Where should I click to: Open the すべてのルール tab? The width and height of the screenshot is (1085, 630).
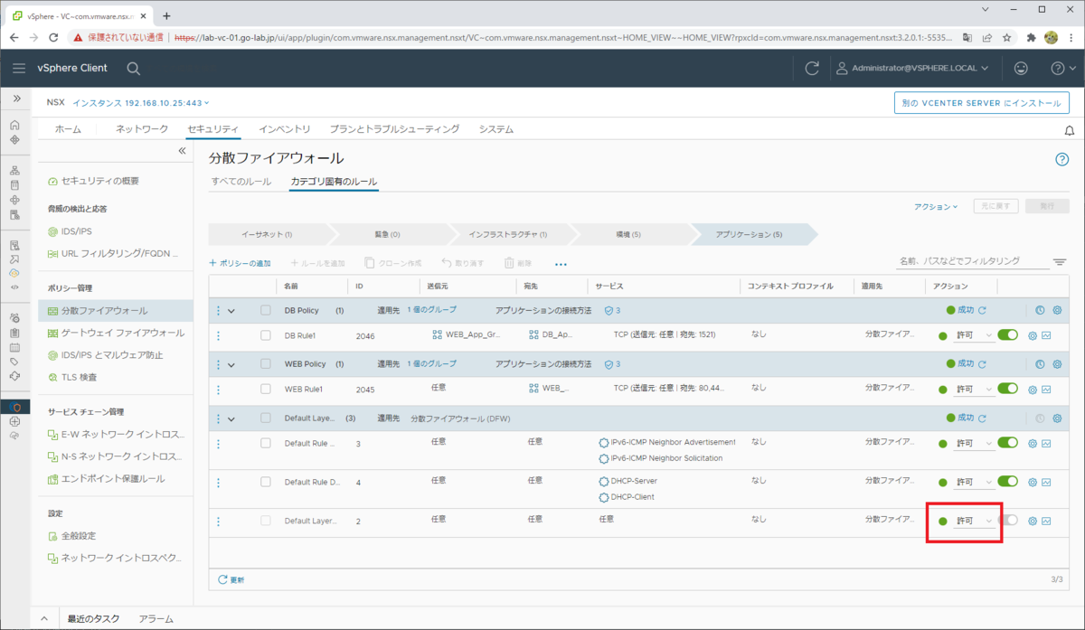coord(241,182)
